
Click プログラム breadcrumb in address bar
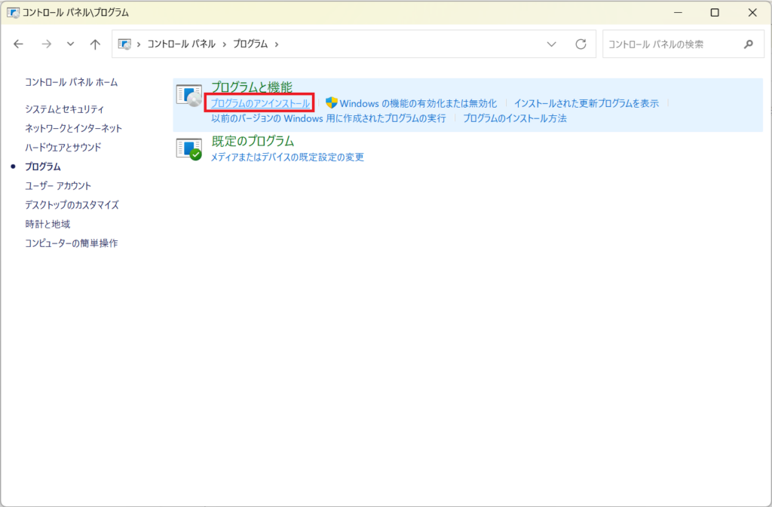click(x=250, y=44)
